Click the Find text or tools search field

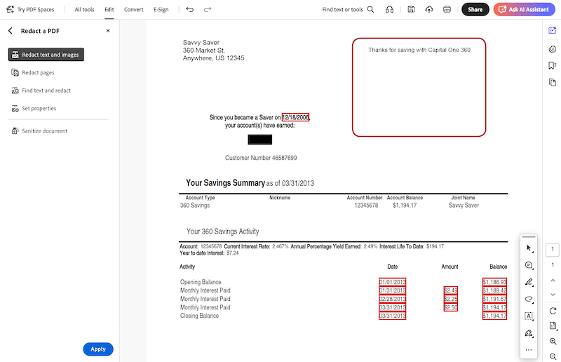coord(342,10)
